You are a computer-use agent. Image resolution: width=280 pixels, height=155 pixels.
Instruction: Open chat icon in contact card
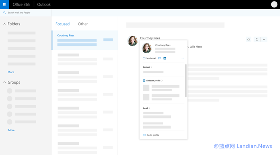click(160, 58)
